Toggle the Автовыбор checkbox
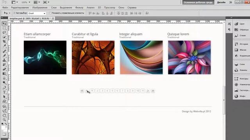The height and width of the screenshot is (140, 250). click(14, 13)
